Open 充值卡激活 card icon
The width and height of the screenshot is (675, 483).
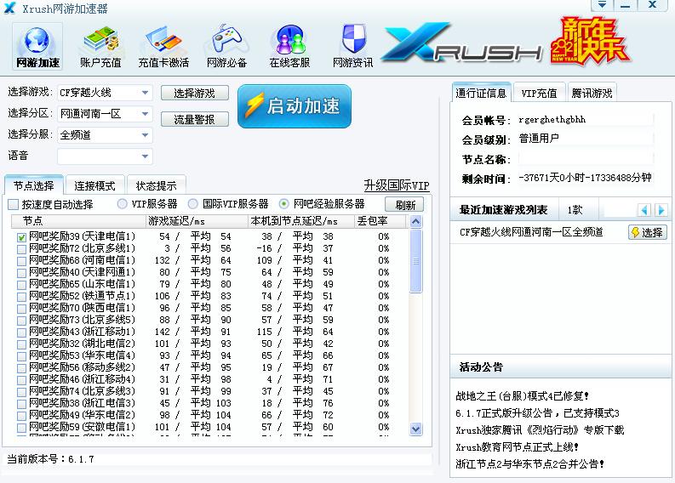click(x=163, y=47)
